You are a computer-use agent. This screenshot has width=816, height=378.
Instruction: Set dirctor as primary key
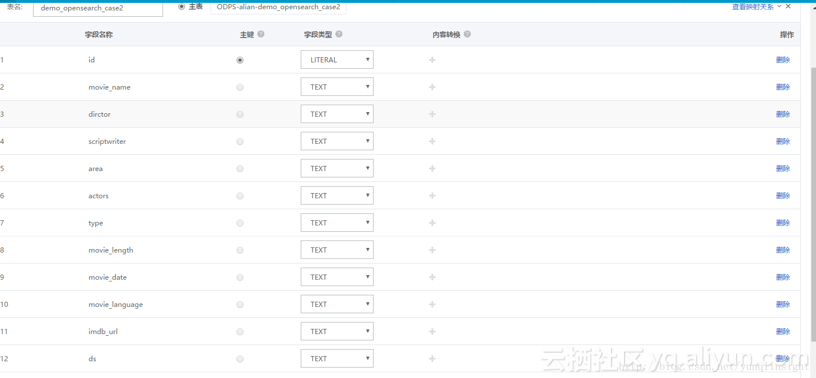240,114
